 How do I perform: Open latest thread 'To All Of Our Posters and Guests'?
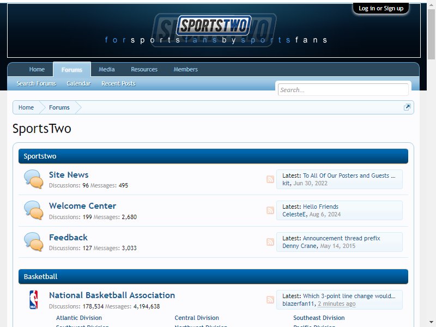click(x=349, y=175)
